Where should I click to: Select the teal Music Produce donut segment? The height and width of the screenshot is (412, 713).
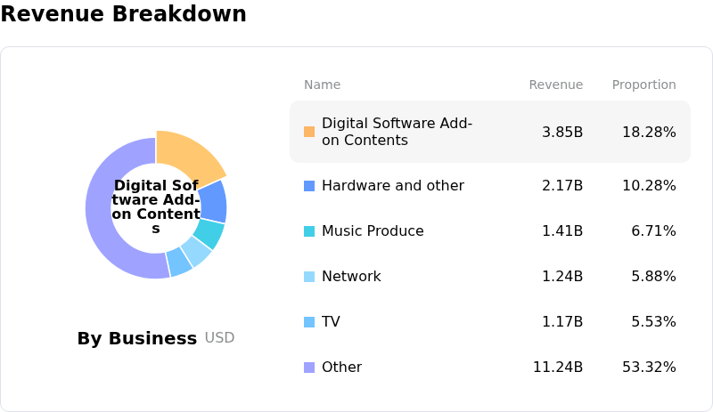[209, 233]
